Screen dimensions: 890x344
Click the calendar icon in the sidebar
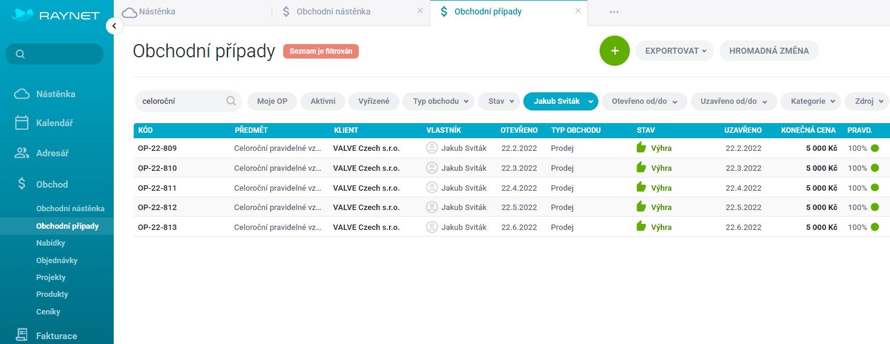click(22, 123)
